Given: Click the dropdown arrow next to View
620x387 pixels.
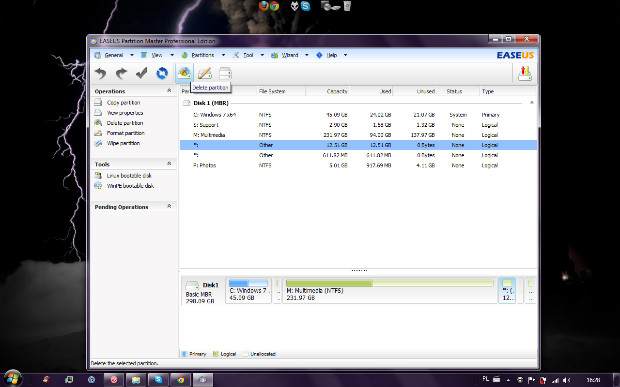Looking at the screenshot, I should click(x=171, y=55).
